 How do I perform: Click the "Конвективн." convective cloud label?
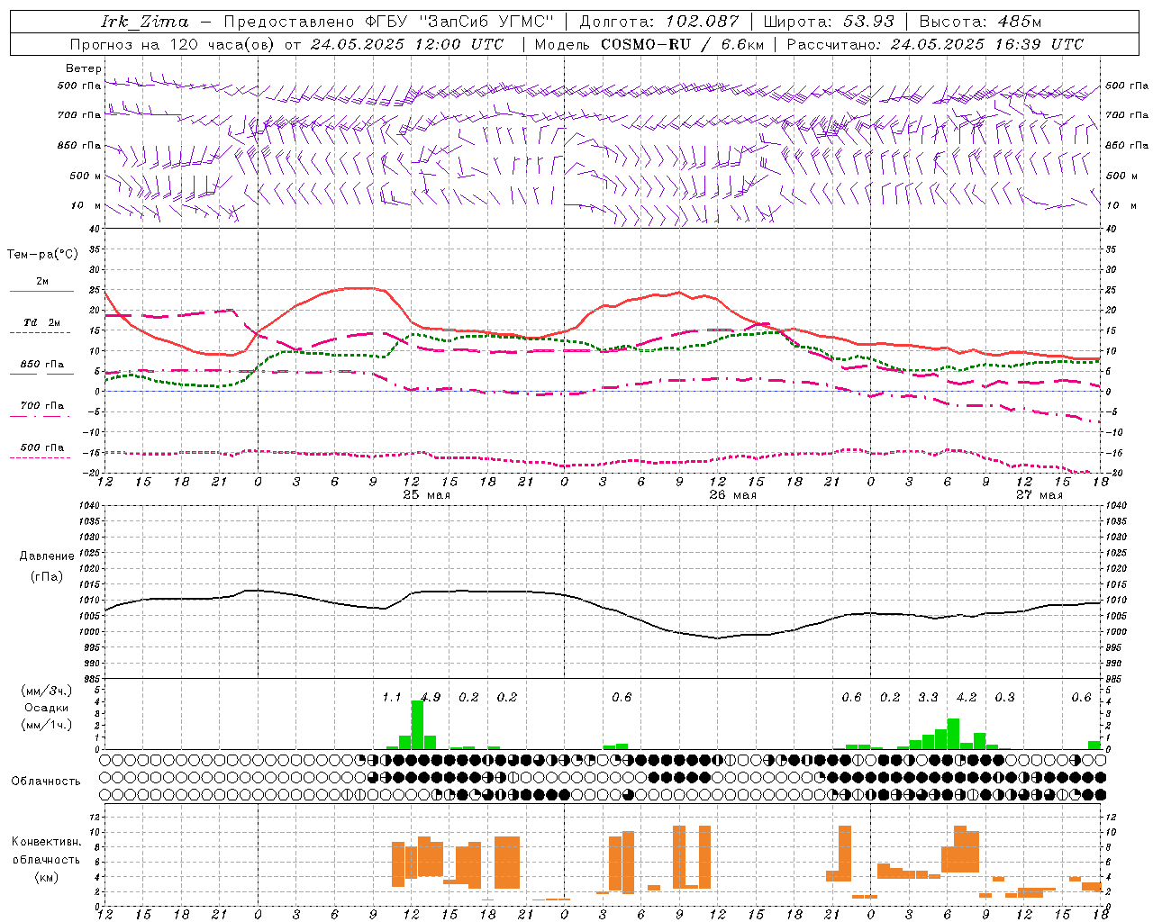(x=47, y=842)
